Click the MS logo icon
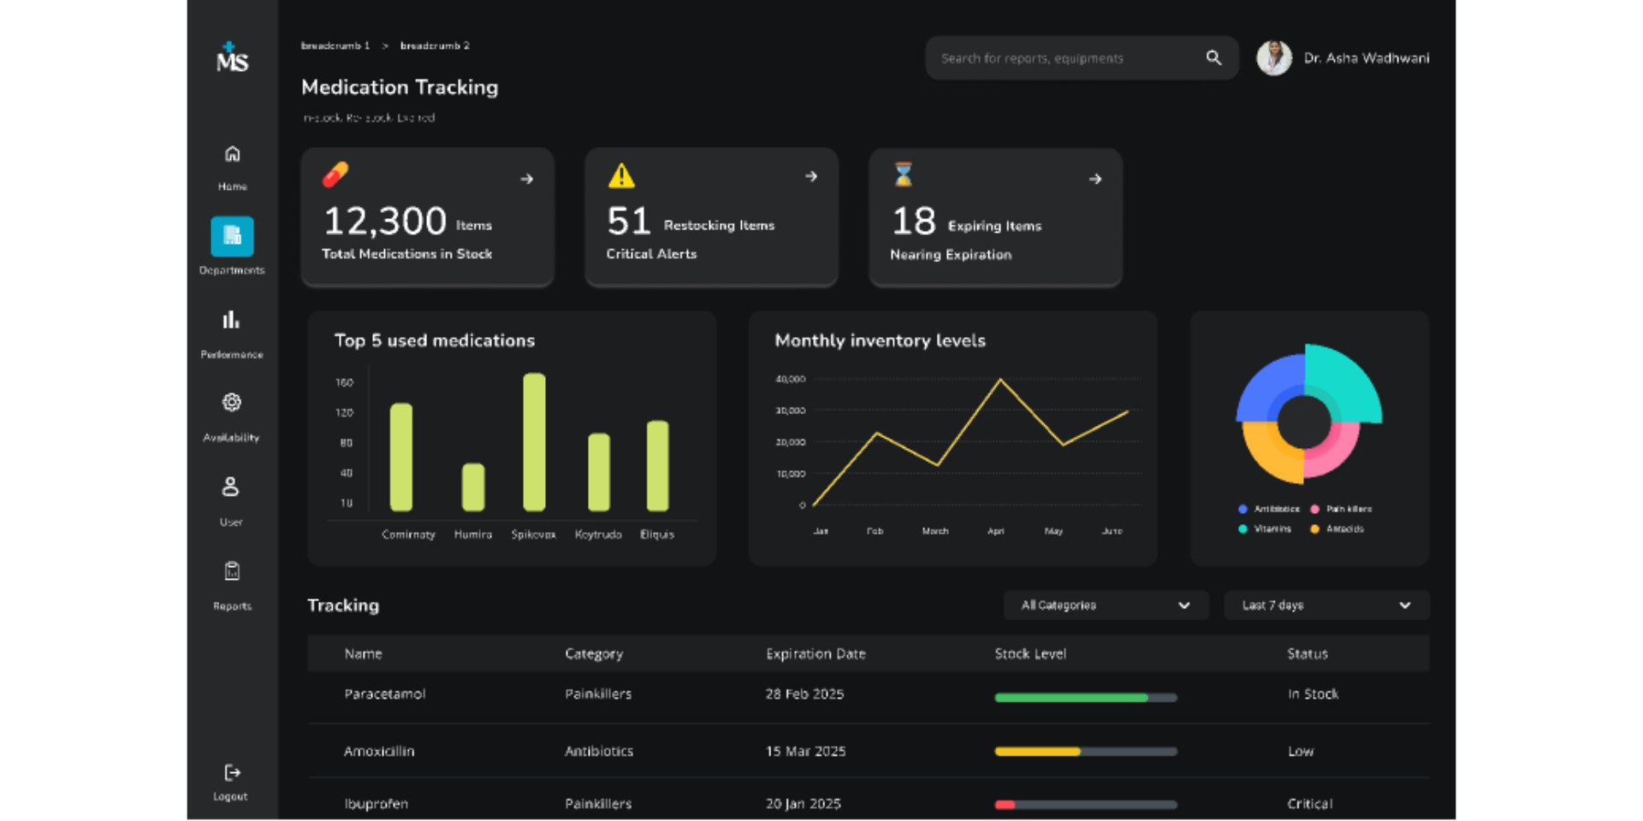 point(232,58)
